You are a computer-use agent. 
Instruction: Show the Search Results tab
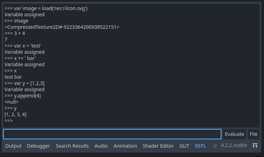(x=72, y=146)
